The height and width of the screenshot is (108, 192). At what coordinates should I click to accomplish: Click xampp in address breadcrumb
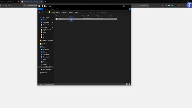64,12
